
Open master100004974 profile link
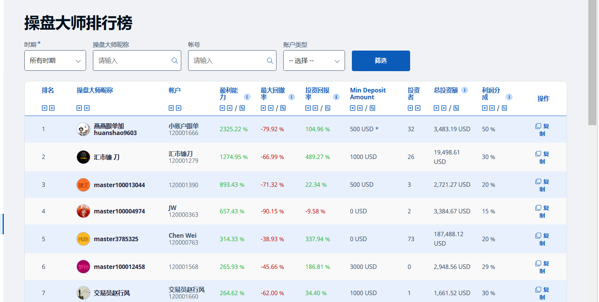pyautogui.click(x=120, y=211)
